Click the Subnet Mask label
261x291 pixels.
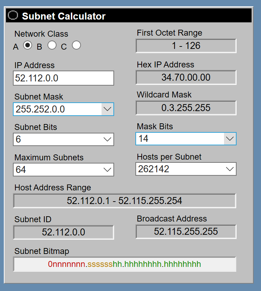coord(39,97)
